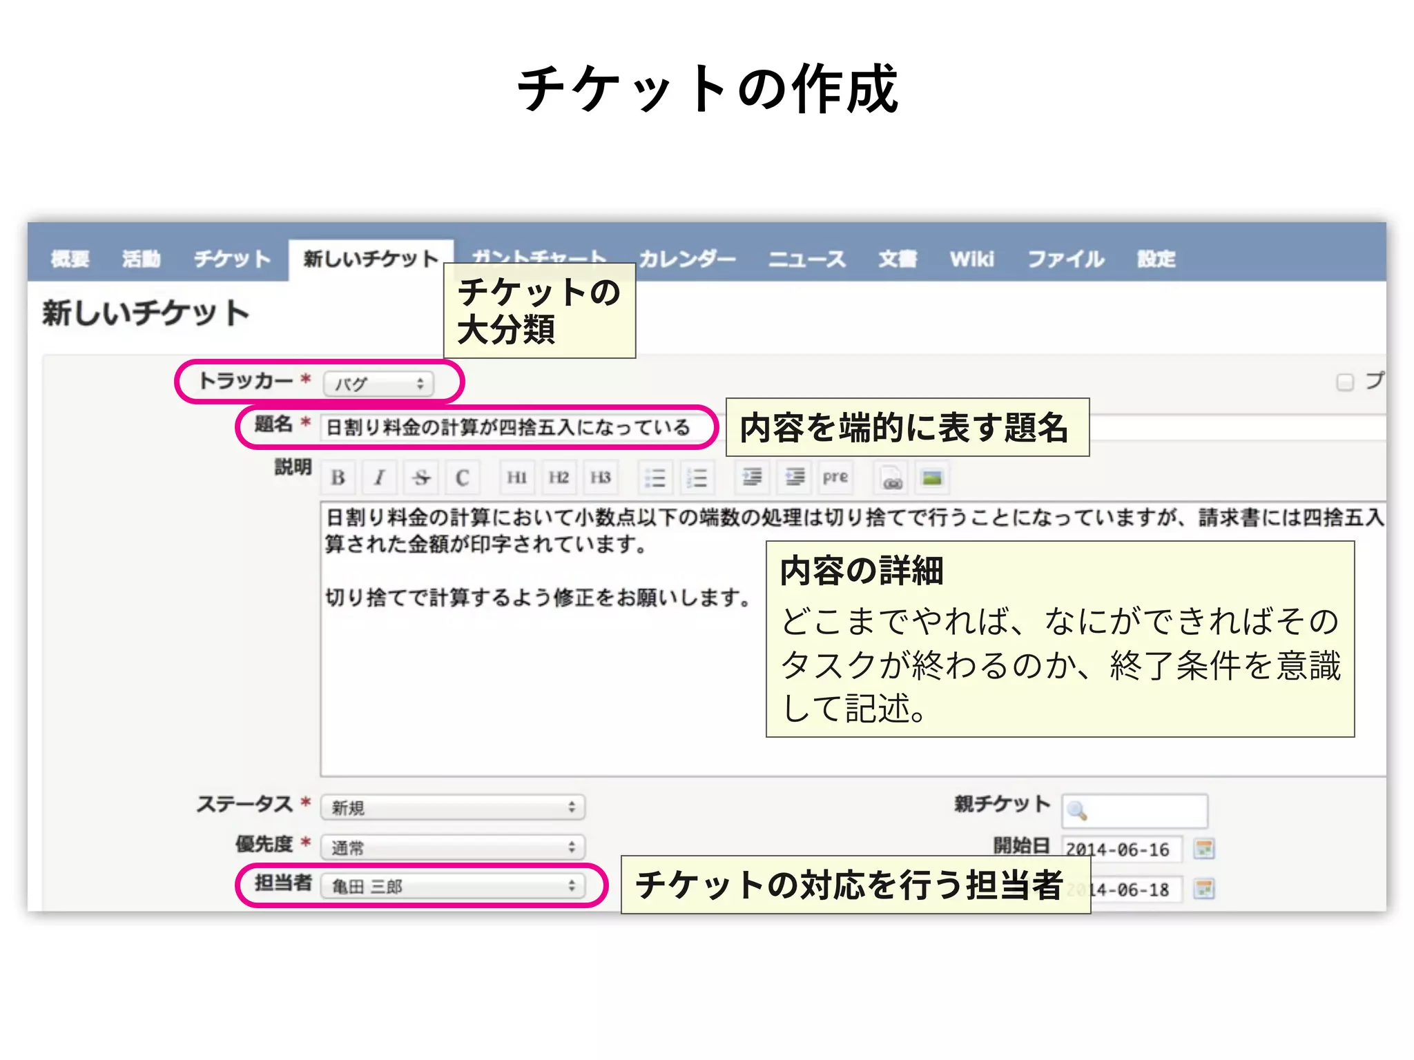
Task: Open the ニュース tab
Action: pos(807,259)
